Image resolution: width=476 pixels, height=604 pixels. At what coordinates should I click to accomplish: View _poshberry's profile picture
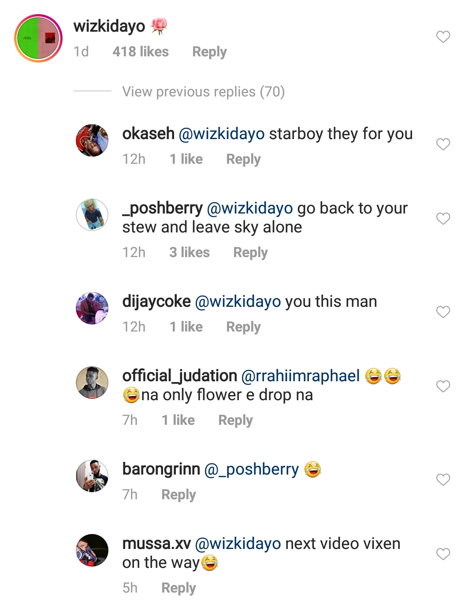92,215
